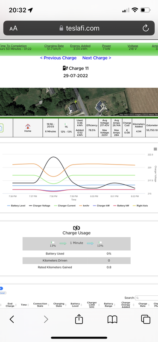
Task: Toggle km/hr series in chart legend
Action: pyautogui.click(x=85, y=206)
